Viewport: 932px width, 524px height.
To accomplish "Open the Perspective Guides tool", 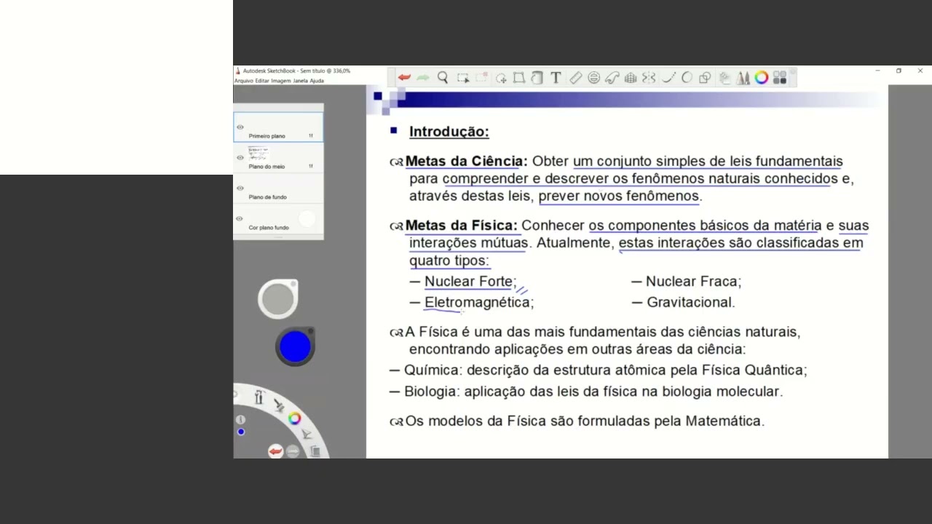I will [631, 78].
